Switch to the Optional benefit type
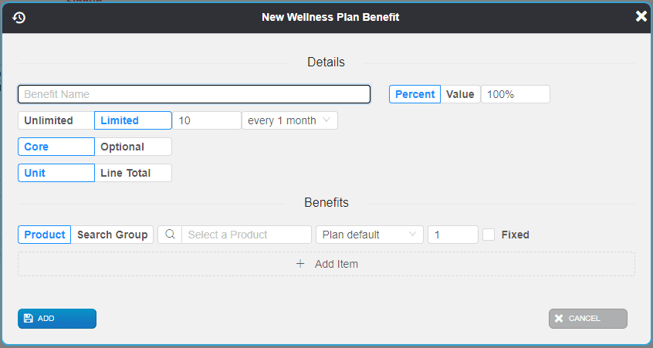The width and height of the screenshot is (653, 348). pos(133,147)
